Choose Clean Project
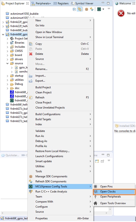This screenshot has height=222, width=136. (x=60, y=93)
